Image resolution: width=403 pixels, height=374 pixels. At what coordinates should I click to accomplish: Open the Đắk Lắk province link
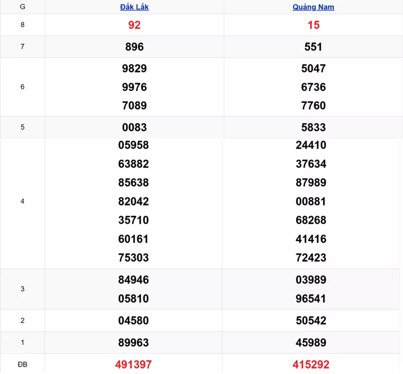point(134,7)
